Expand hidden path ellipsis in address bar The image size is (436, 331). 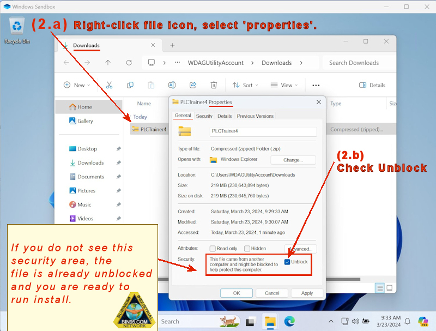pyautogui.click(x=177, y=63)
